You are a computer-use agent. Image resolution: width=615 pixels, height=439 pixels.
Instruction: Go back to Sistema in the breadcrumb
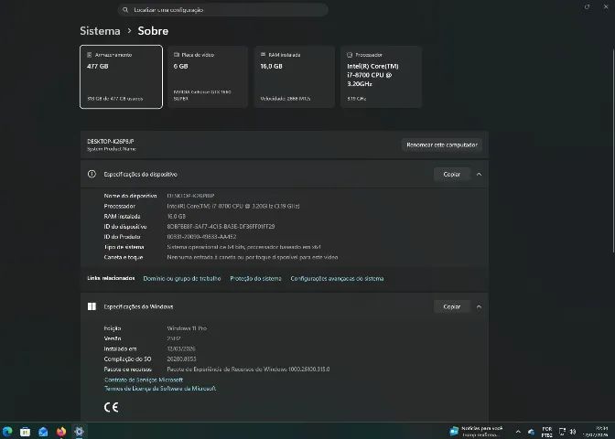point(100,31)
